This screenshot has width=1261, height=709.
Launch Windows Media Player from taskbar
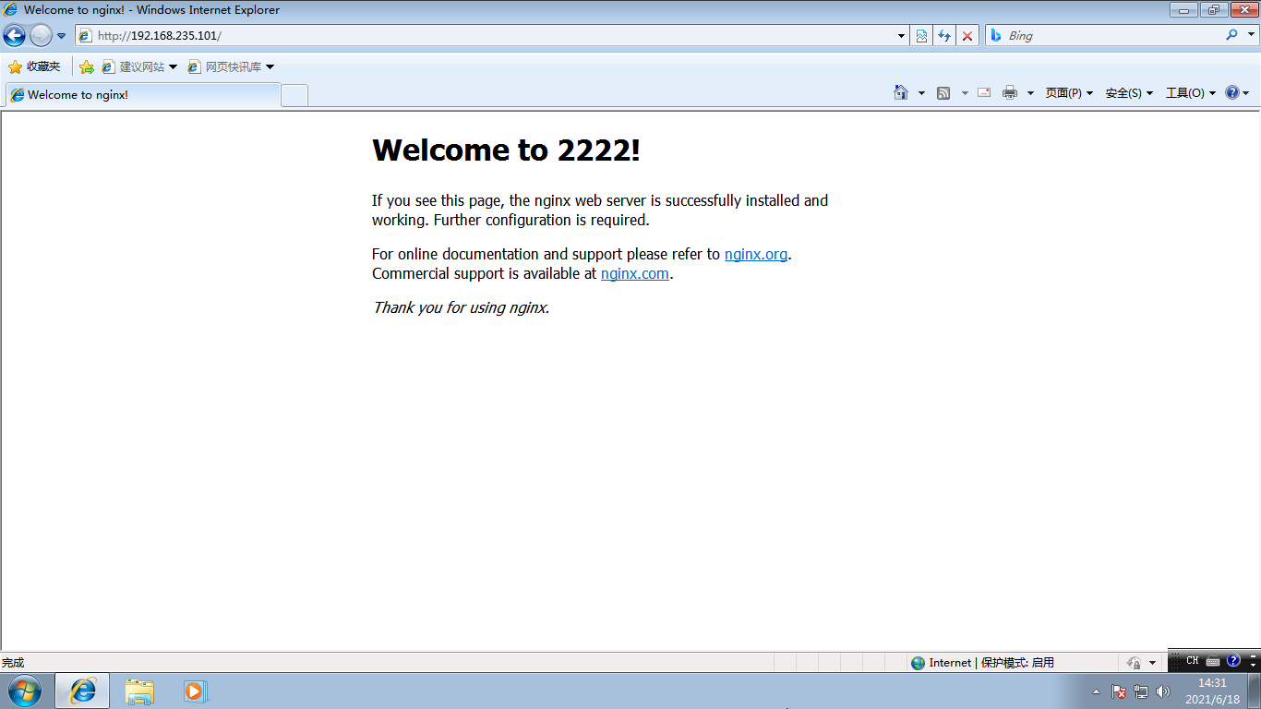pyautogui.click(x=196, y=691)
